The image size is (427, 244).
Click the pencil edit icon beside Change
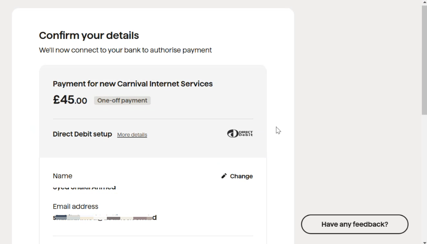[x=224, y=176]
